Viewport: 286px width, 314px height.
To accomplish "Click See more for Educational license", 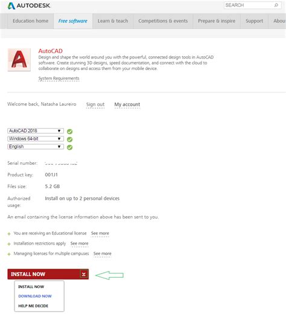I will point(100,233).
